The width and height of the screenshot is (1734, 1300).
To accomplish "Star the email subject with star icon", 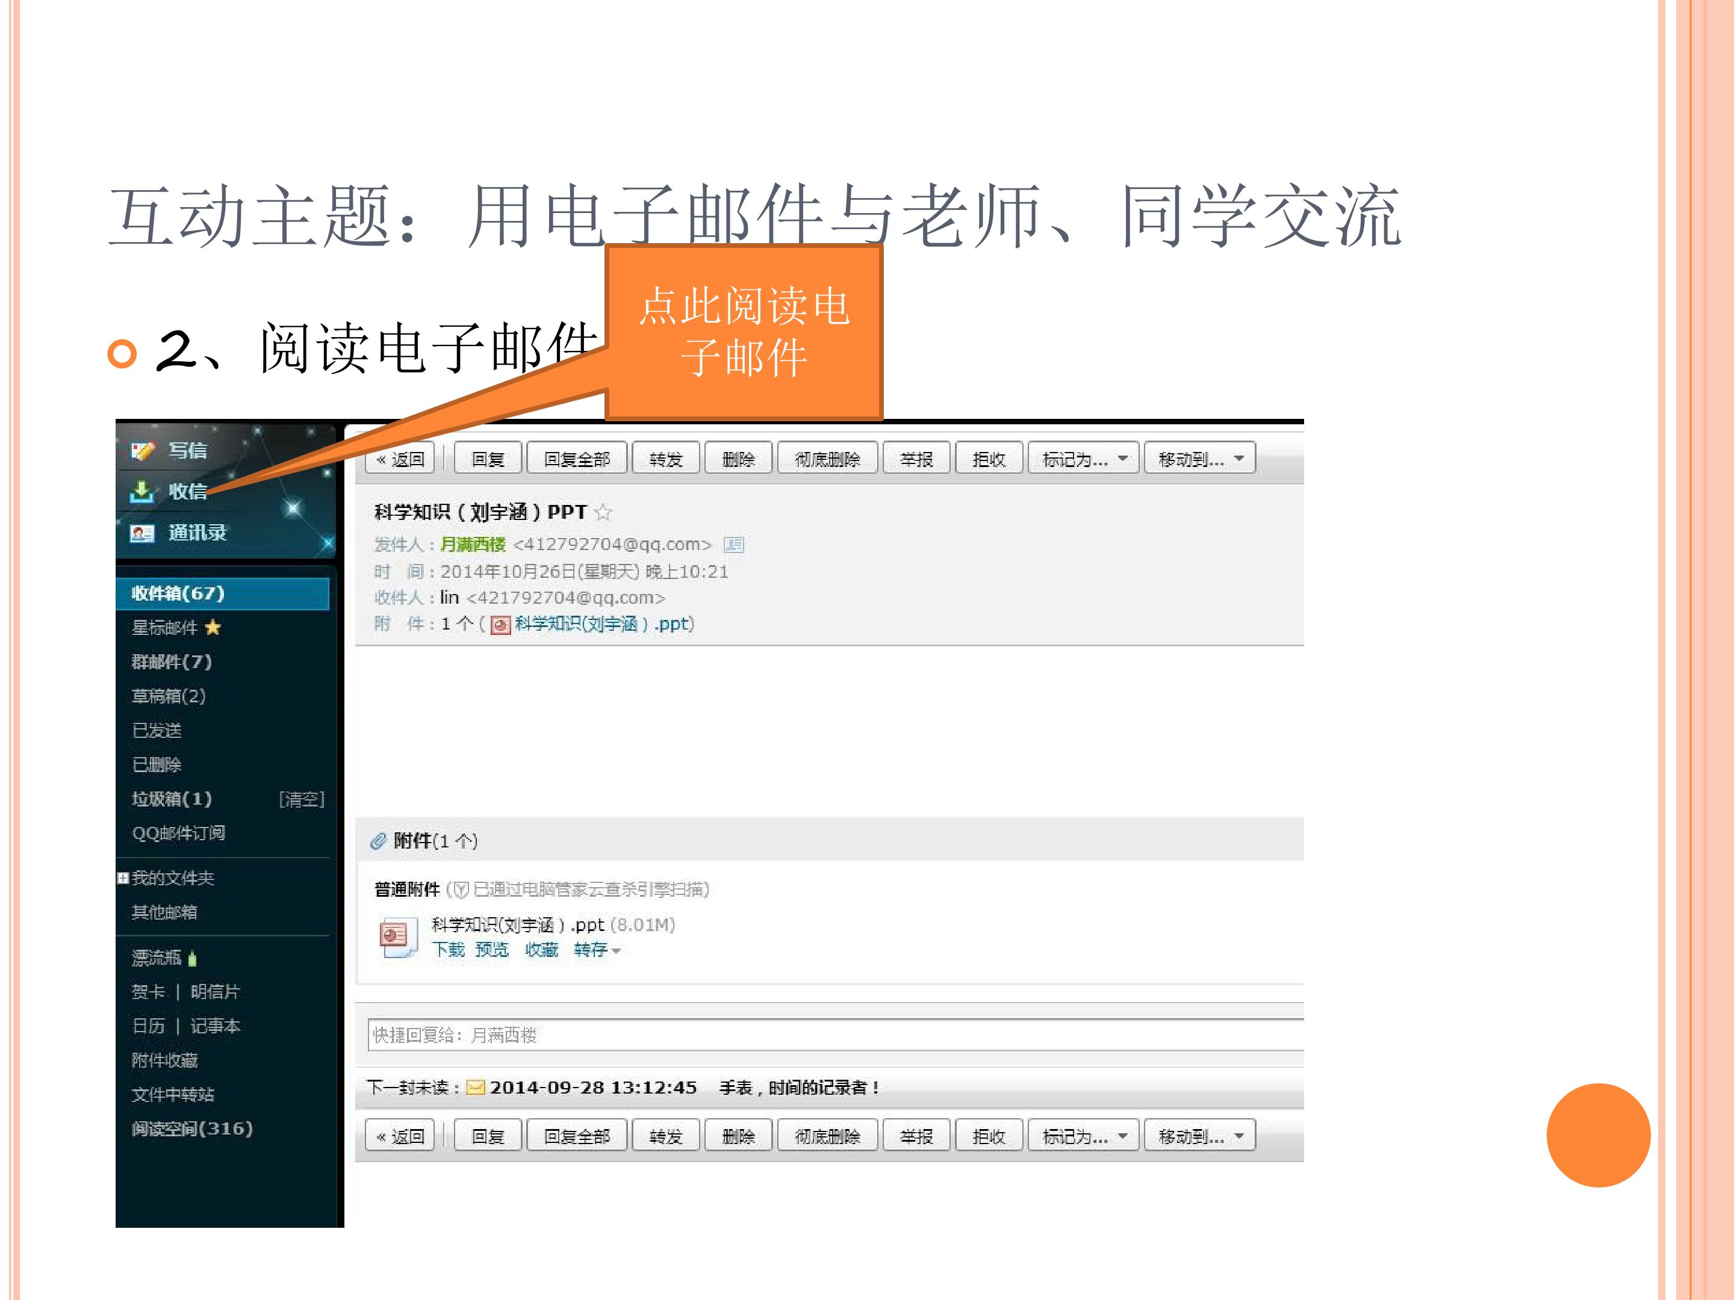I will [x=603, y=513].
